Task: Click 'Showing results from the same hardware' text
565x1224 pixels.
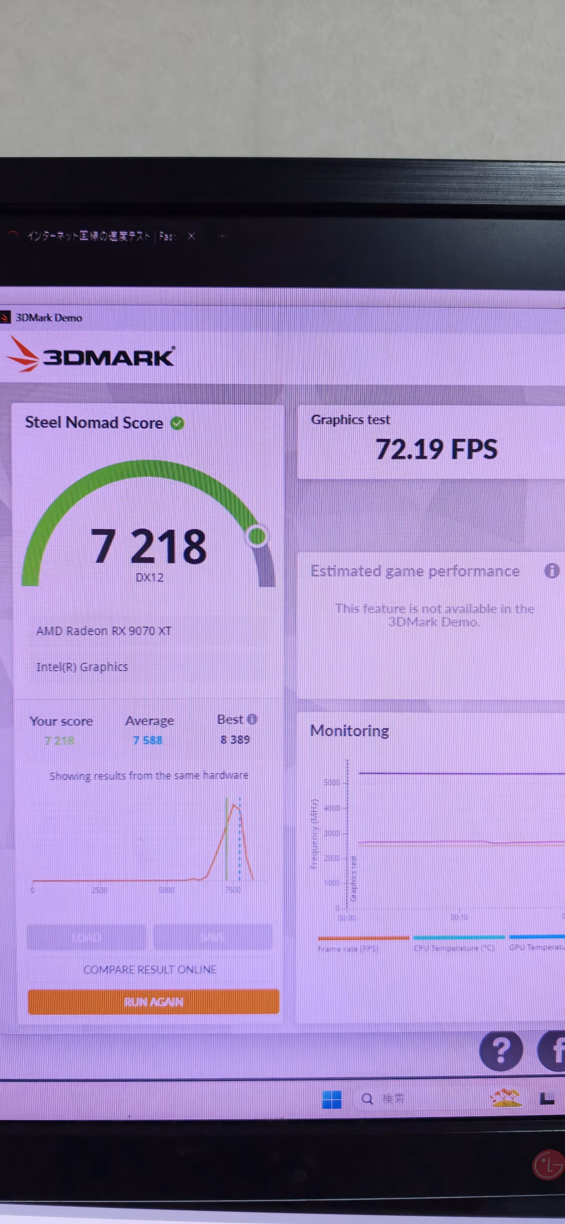Action: (x=149, y=776)
